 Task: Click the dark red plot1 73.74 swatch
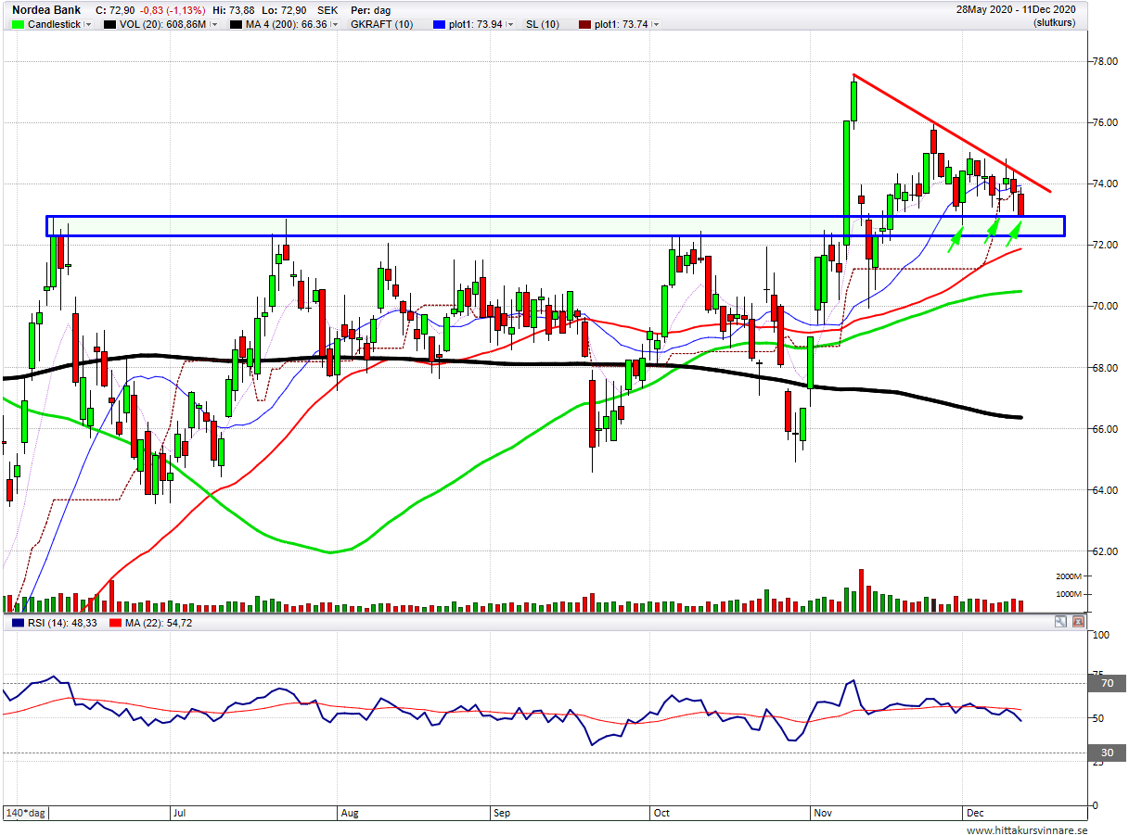[586, 24]
